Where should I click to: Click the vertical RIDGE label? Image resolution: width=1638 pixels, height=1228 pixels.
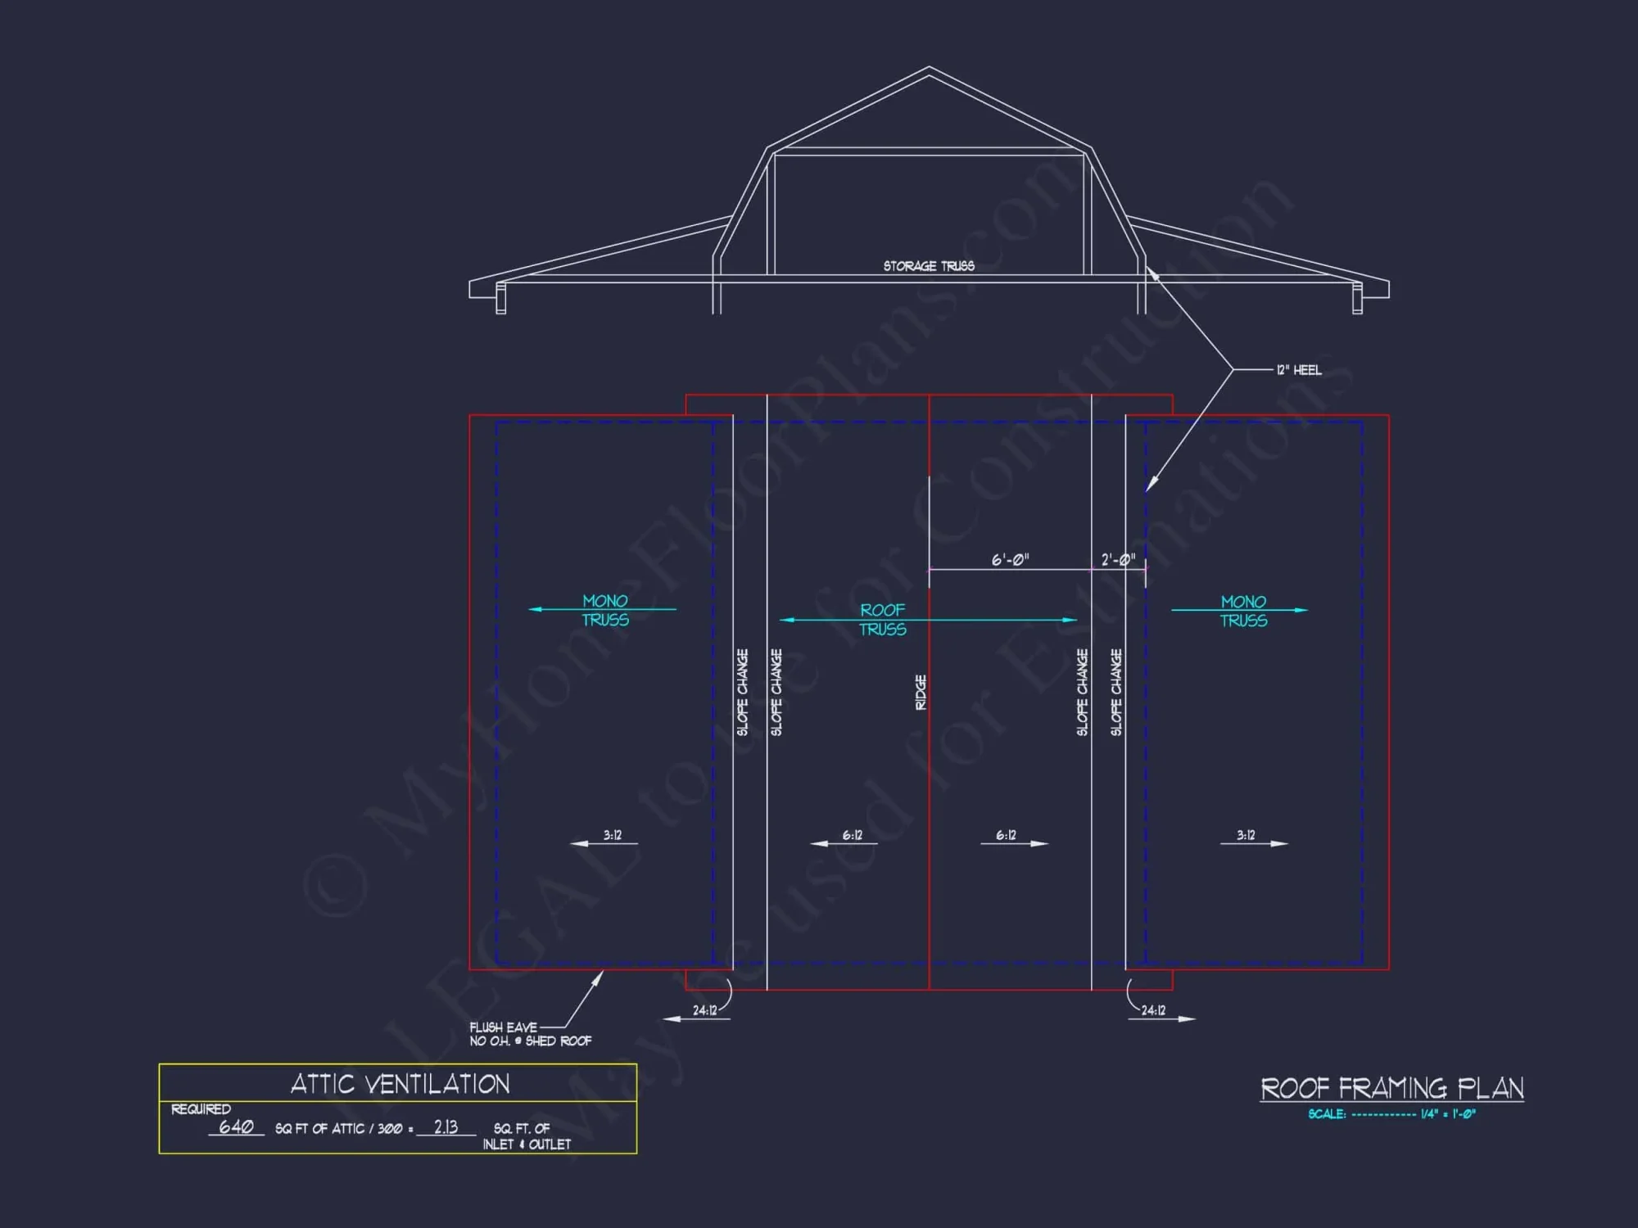(x=921, y=693)
